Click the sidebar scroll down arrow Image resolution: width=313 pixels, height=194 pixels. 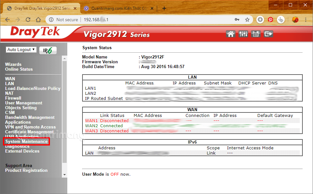(x=64, y=175)
